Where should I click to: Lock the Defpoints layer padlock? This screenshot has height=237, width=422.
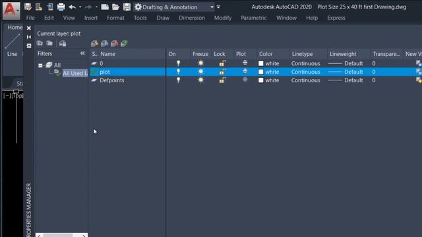coord(222,80)
